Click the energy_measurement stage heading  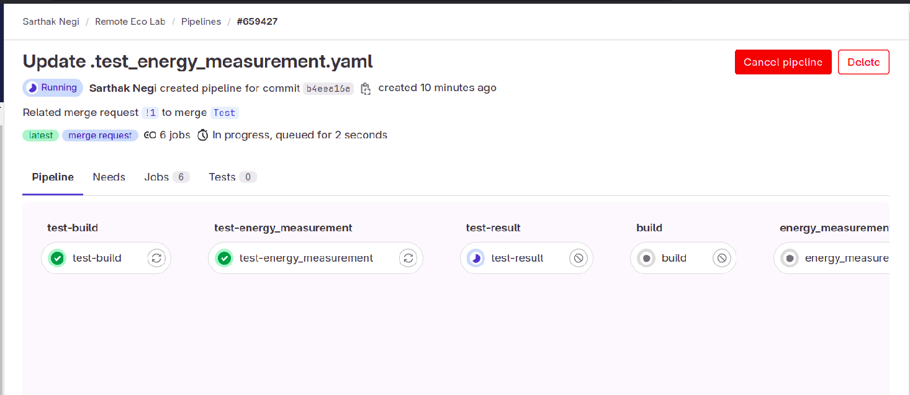(x=834, y=228)
